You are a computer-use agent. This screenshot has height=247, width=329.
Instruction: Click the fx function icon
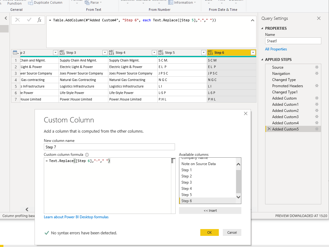pos(39,20)
